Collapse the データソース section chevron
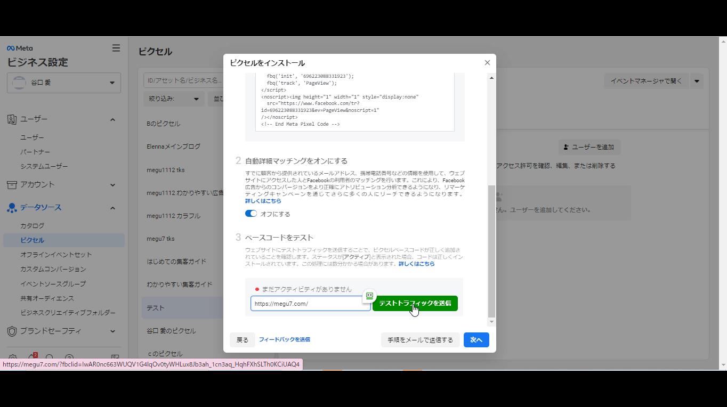 tap(112, 208)
